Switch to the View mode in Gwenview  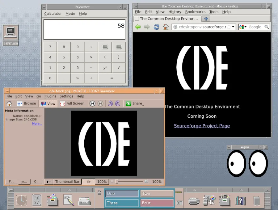(48, 103)
